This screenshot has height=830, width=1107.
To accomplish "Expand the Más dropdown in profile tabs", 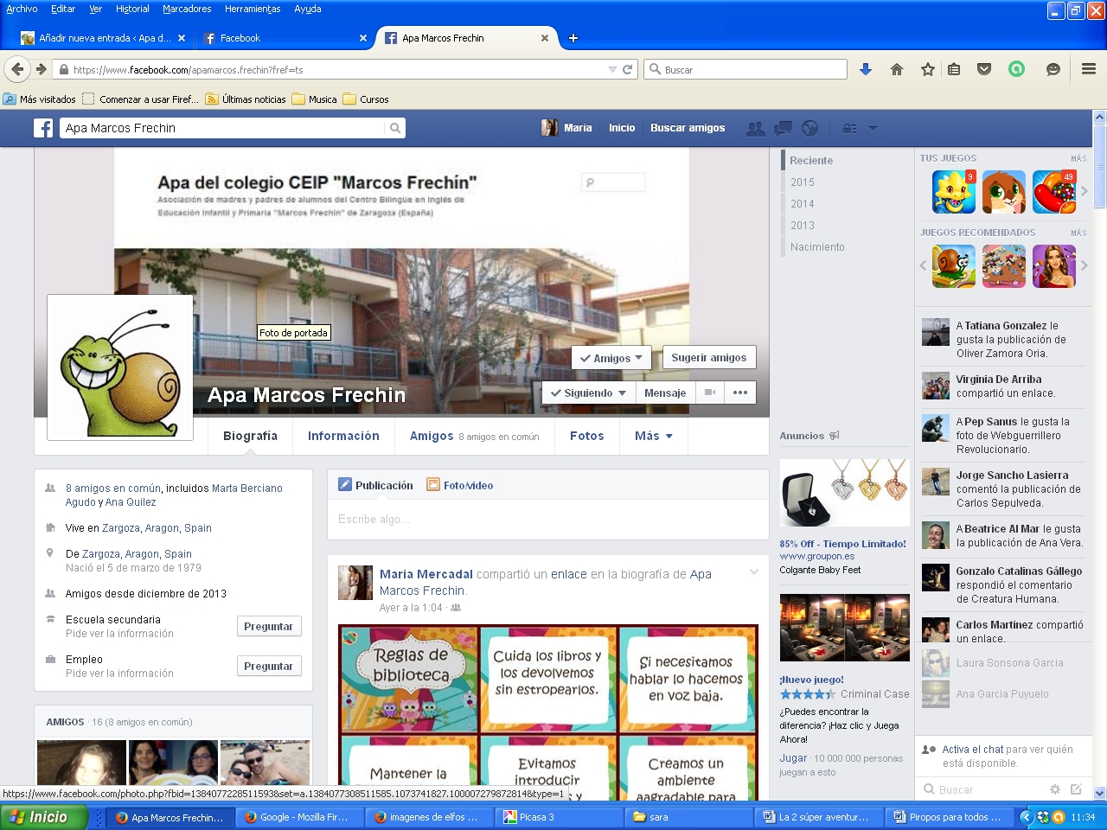I will (x=653, y=436).
